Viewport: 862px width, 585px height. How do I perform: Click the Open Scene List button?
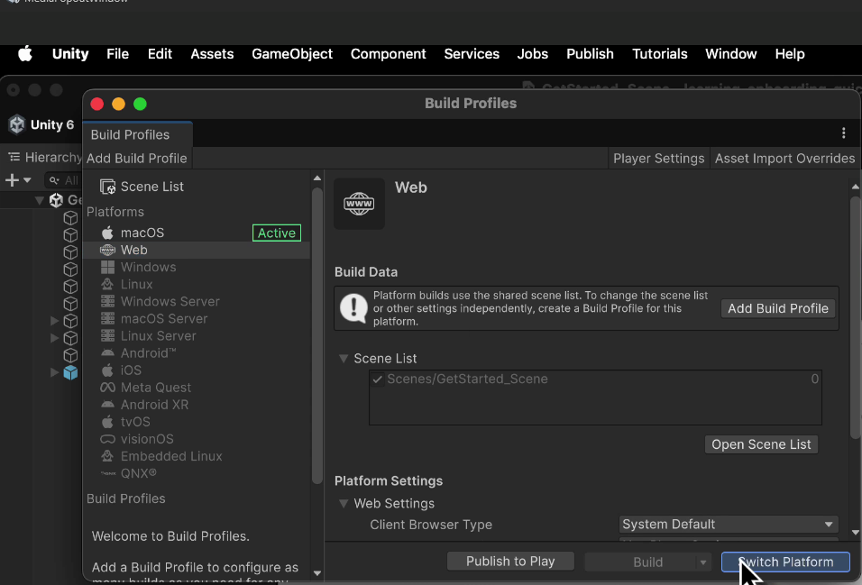pos(761,444)
